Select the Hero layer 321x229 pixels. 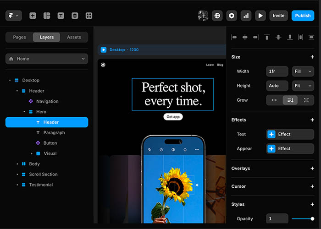41,112
